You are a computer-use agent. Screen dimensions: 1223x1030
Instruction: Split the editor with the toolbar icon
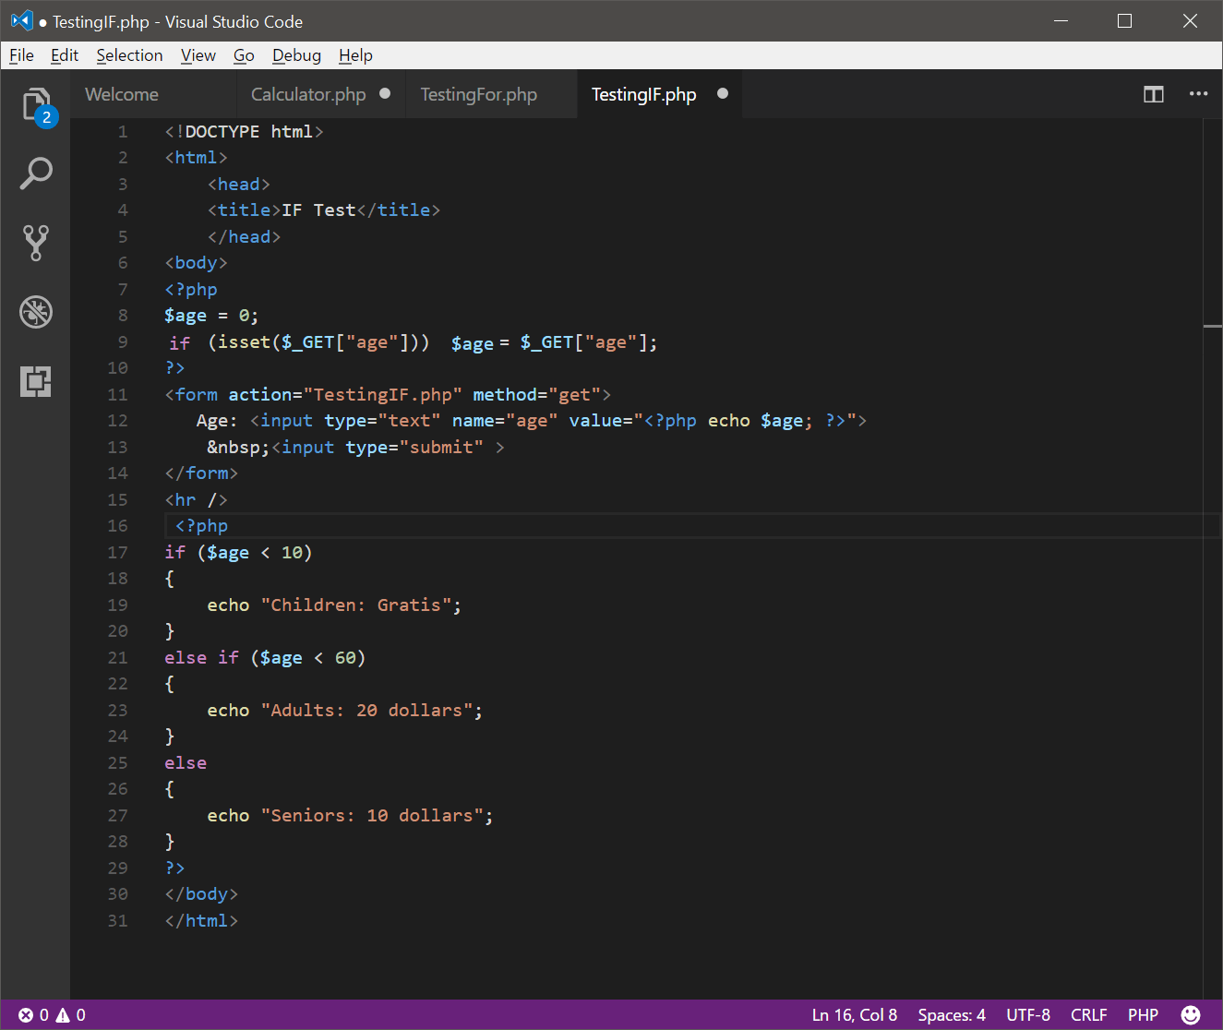(1154, 94)
